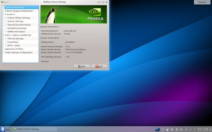Open the volume control tray icon
Viewport: 212px width, 132px height.
[x=181, y=129]
